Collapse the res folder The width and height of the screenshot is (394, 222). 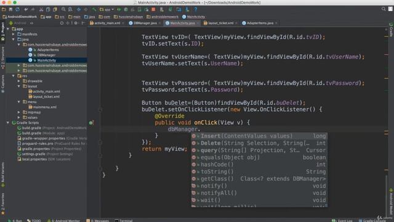tap(14, 76)
